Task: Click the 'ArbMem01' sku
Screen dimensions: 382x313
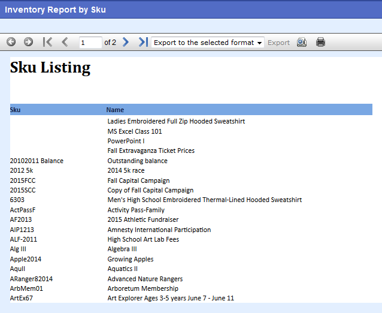Action: pos(26,288)
